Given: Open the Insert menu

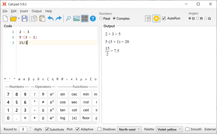Looking at the screenshot, I should tap(24, 11).
